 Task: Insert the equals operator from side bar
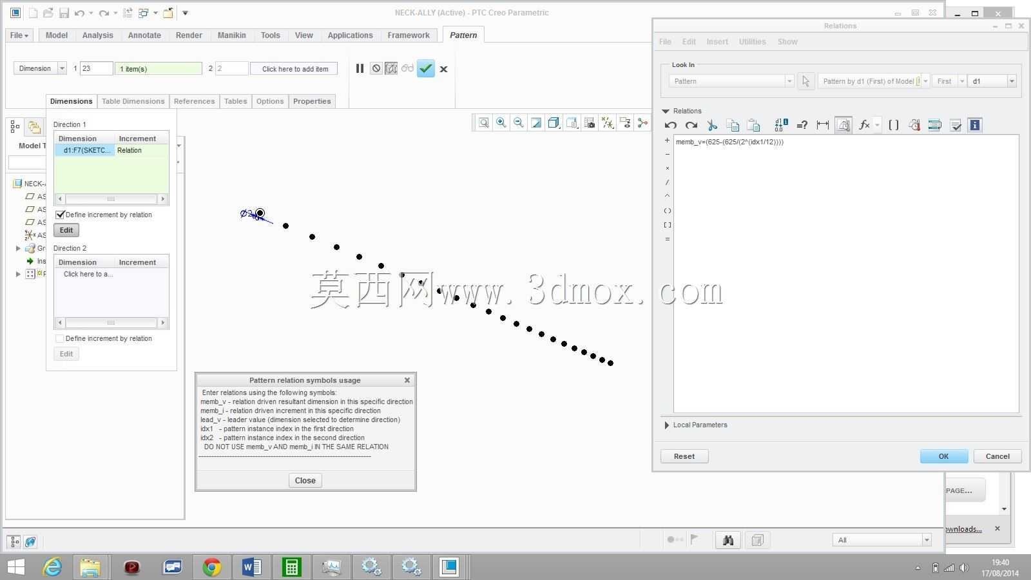click(667, 239)
